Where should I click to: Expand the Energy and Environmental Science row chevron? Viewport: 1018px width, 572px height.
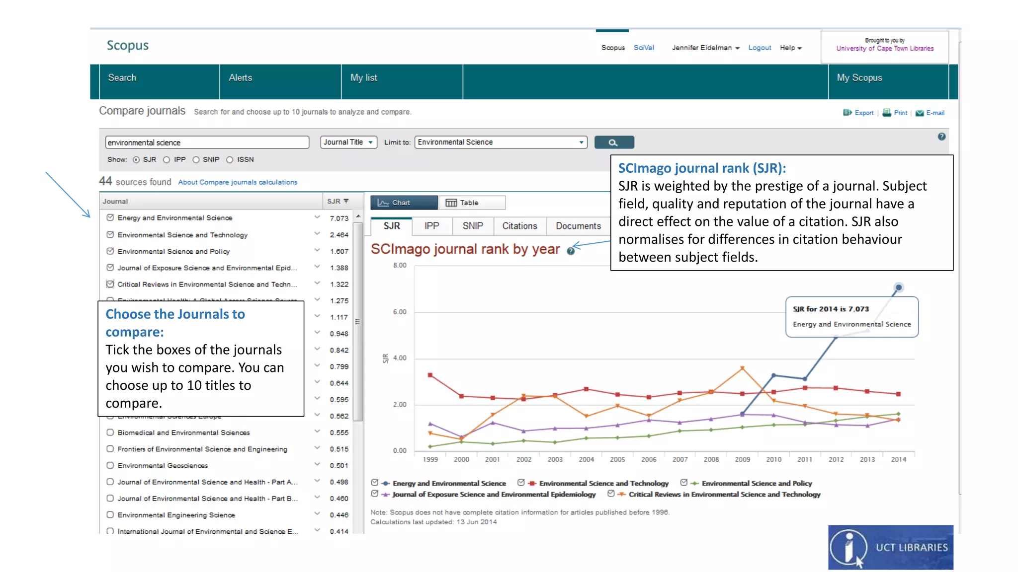[317, 217]
